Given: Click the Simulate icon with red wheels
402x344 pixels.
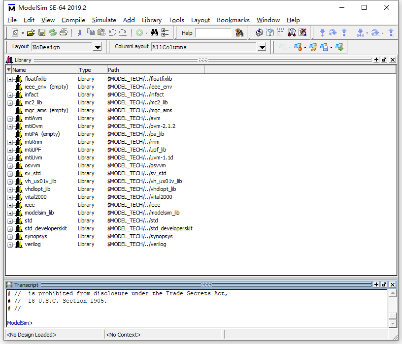Looking at the screenshot, I should (292, 32).
